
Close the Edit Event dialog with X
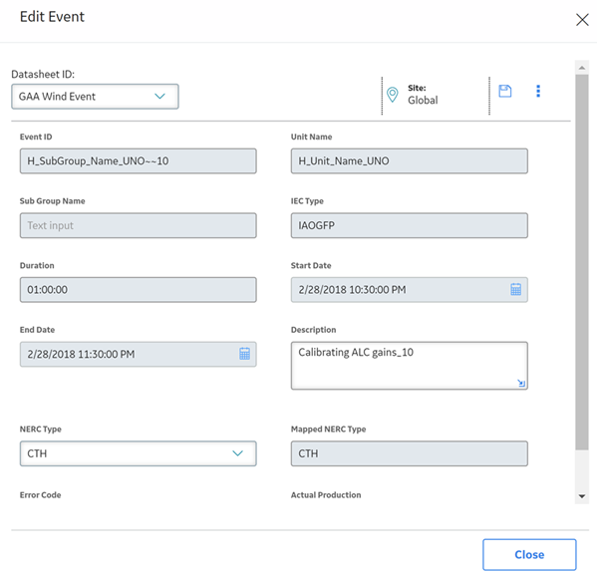582,20
